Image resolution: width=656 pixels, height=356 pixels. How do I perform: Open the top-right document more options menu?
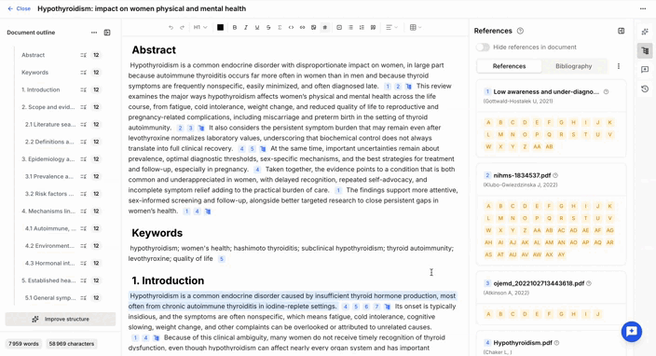(643, 8)
